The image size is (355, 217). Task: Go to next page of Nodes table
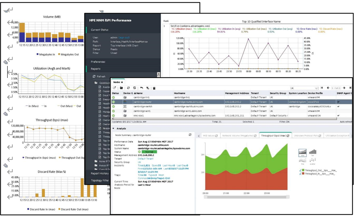point(344,88)
